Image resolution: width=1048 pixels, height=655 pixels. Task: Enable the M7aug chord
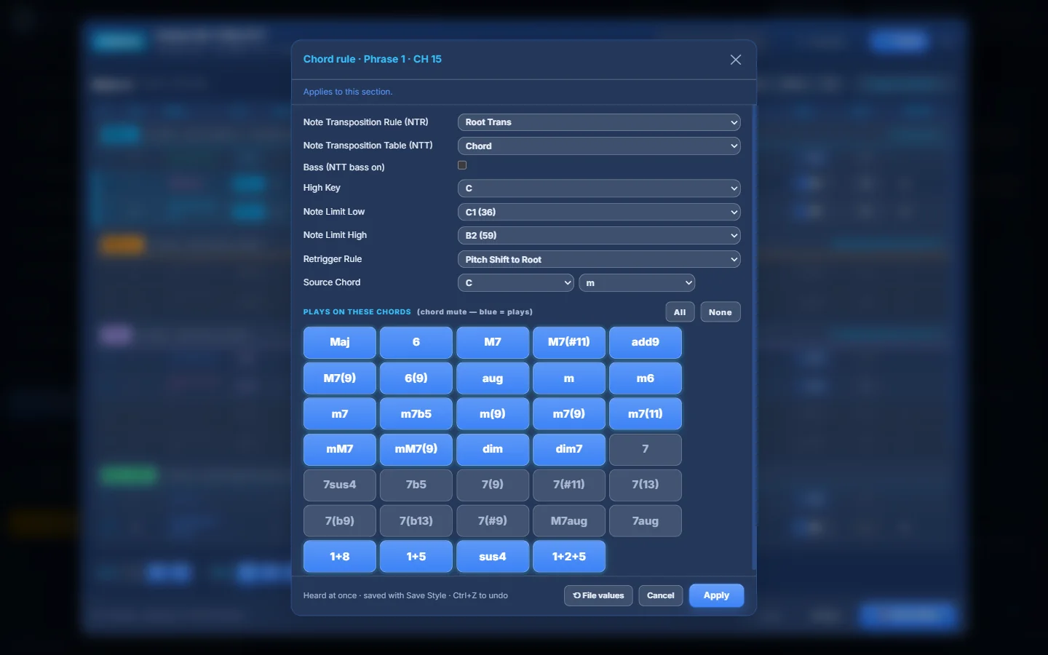click(x=569, y=521)
